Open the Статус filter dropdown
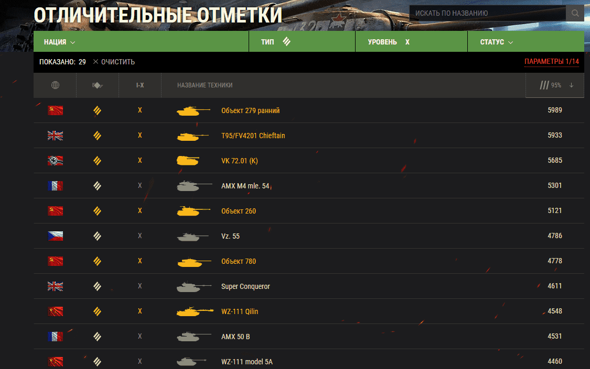 coord(526,42)
